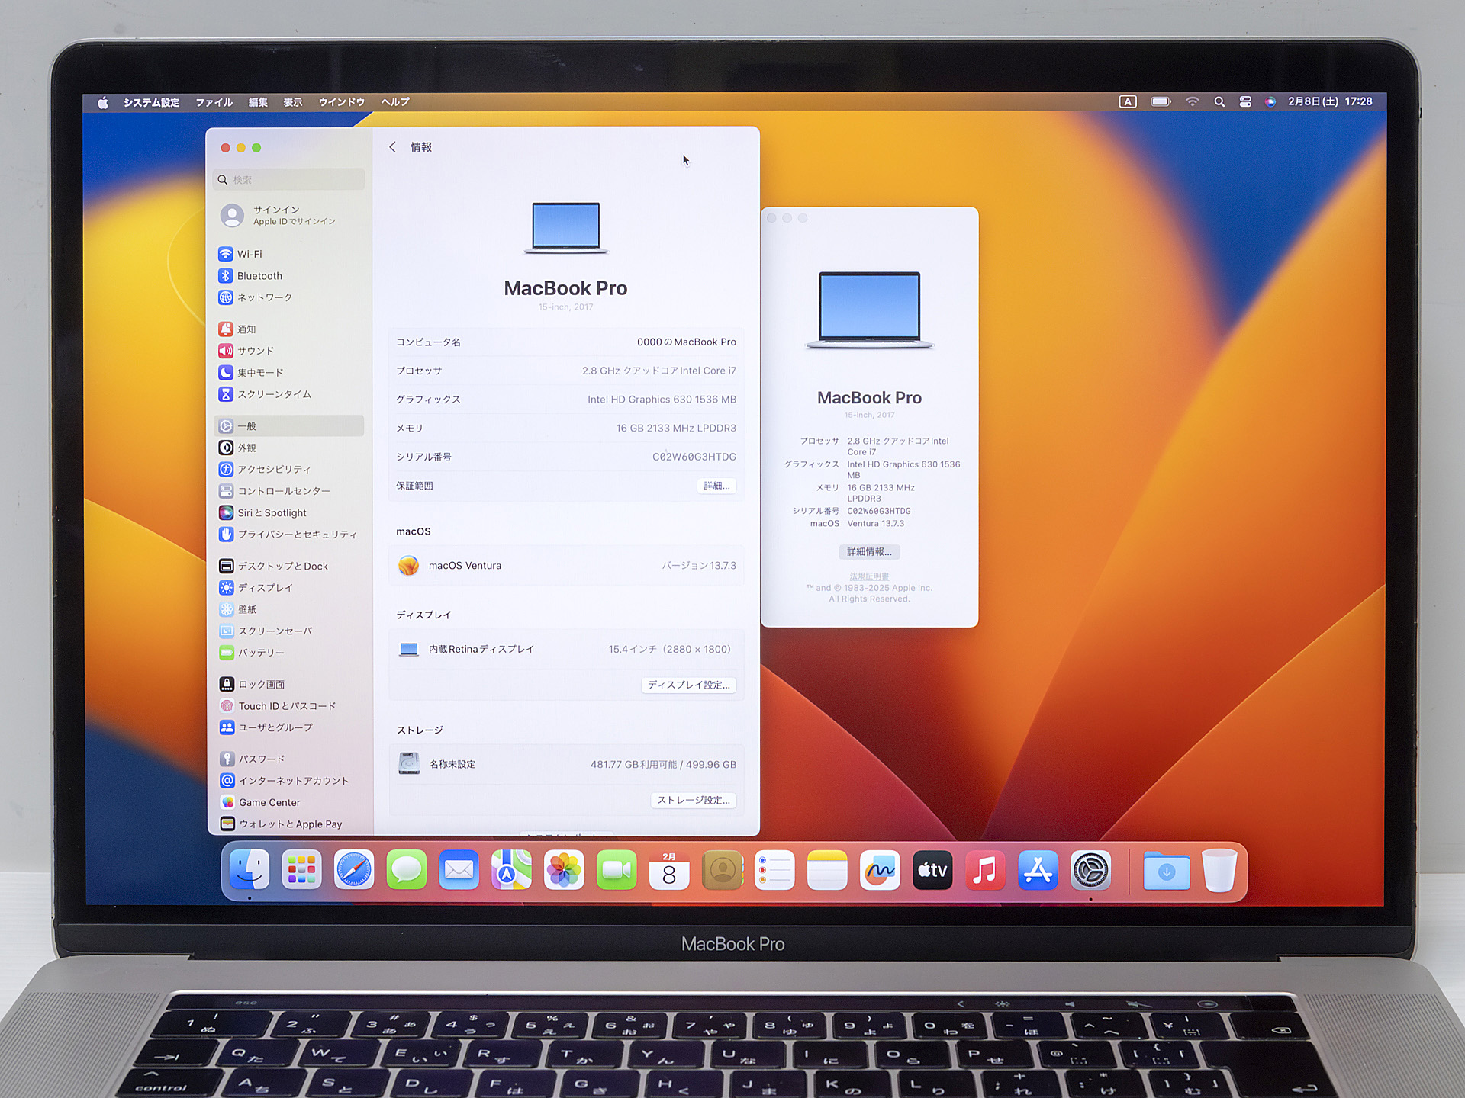Screen dimensions: 1465x1098
Task: Open ファイル menu
Action: point(214,102)
